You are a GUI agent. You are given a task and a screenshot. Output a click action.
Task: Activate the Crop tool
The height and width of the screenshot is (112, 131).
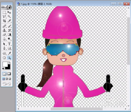pos(4,21)
